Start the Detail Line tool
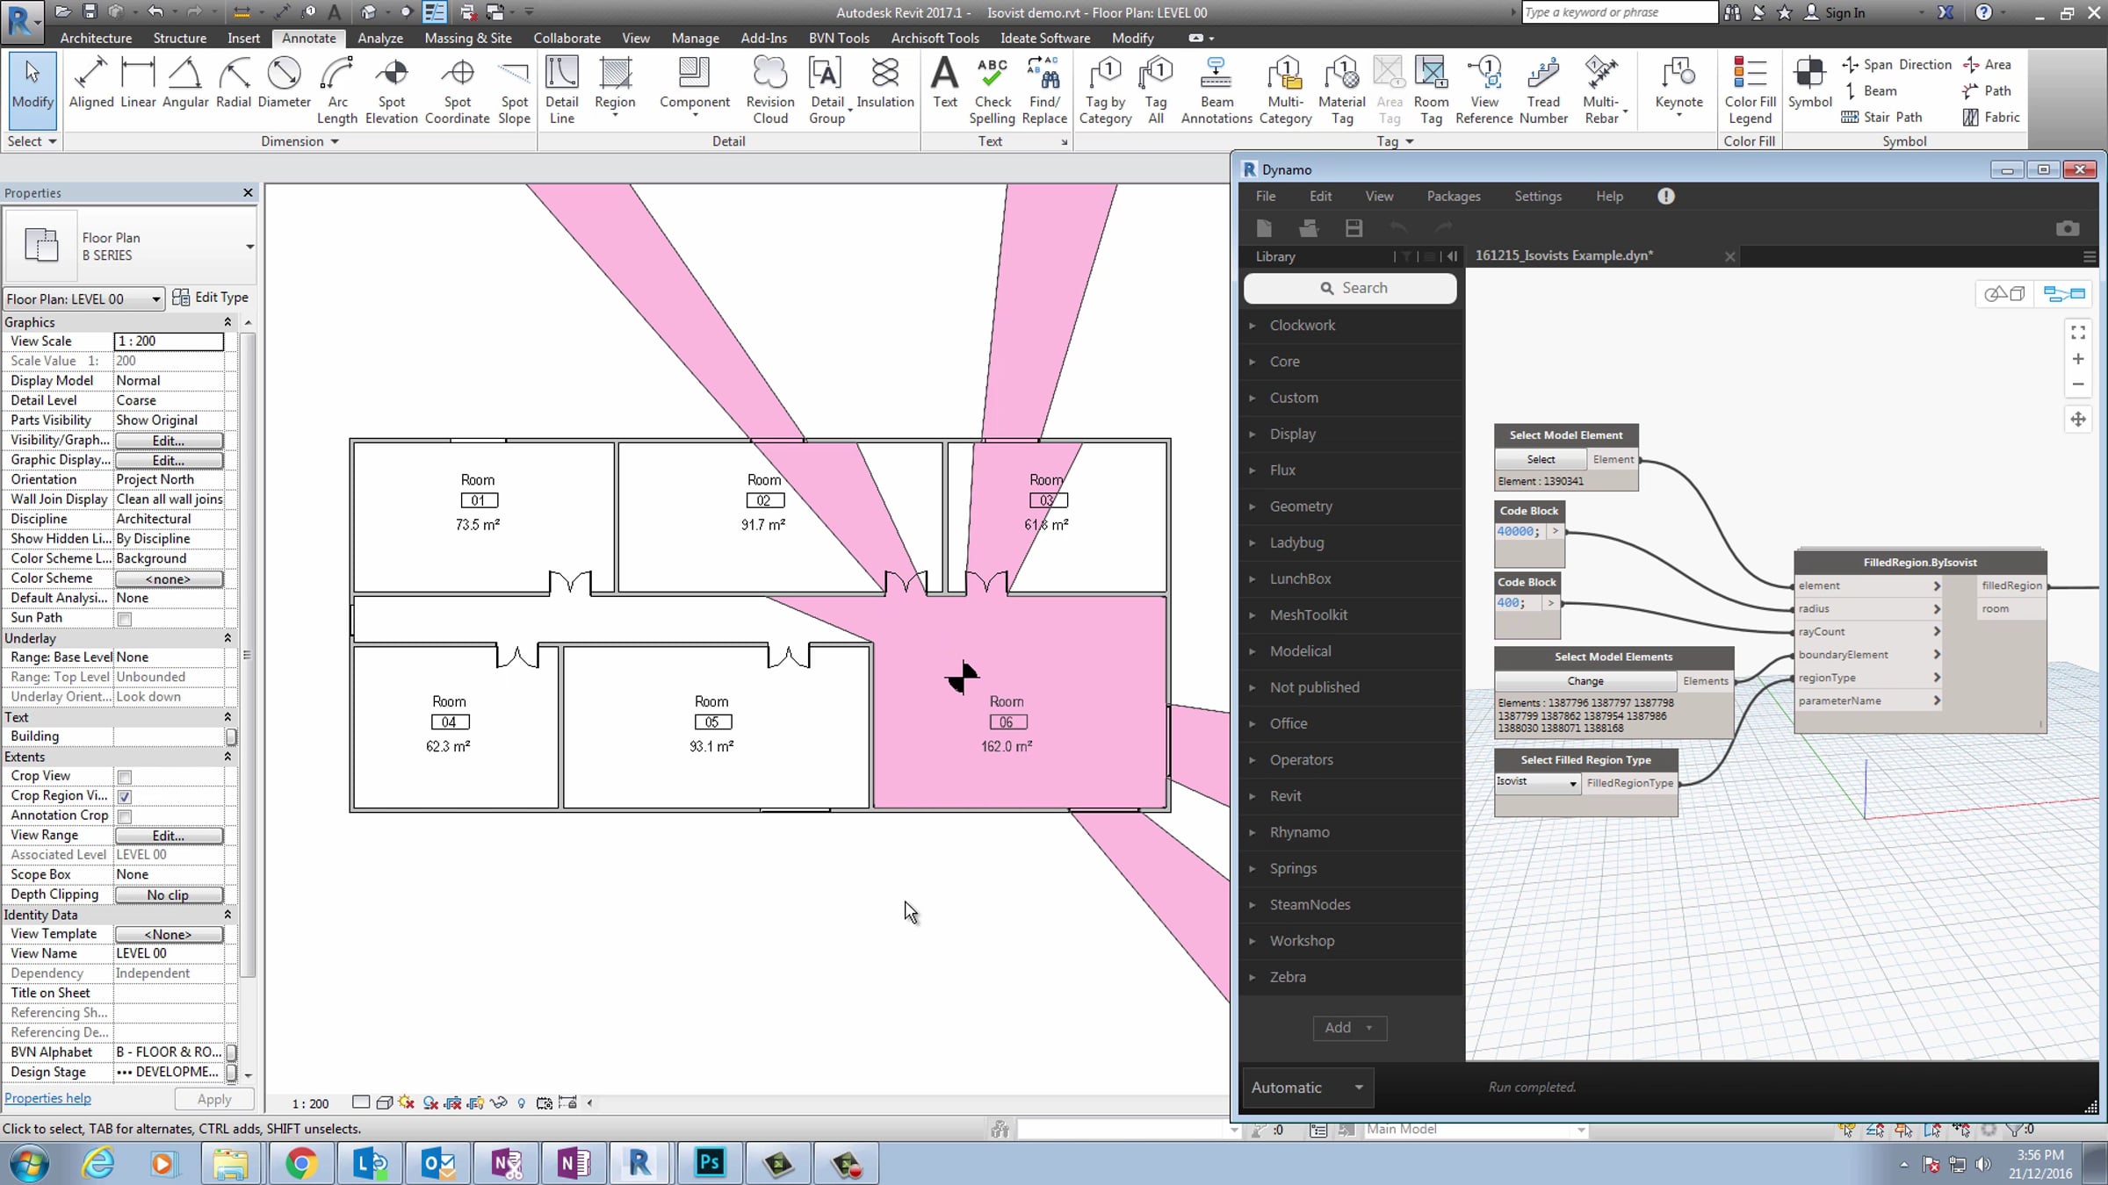The image size is (2108, 1185). tap(561, 91)
